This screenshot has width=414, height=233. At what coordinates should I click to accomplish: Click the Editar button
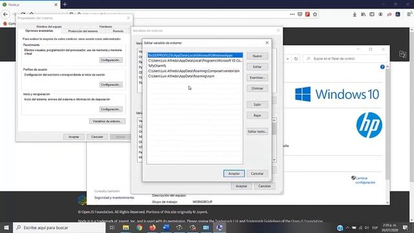point(257,67)
